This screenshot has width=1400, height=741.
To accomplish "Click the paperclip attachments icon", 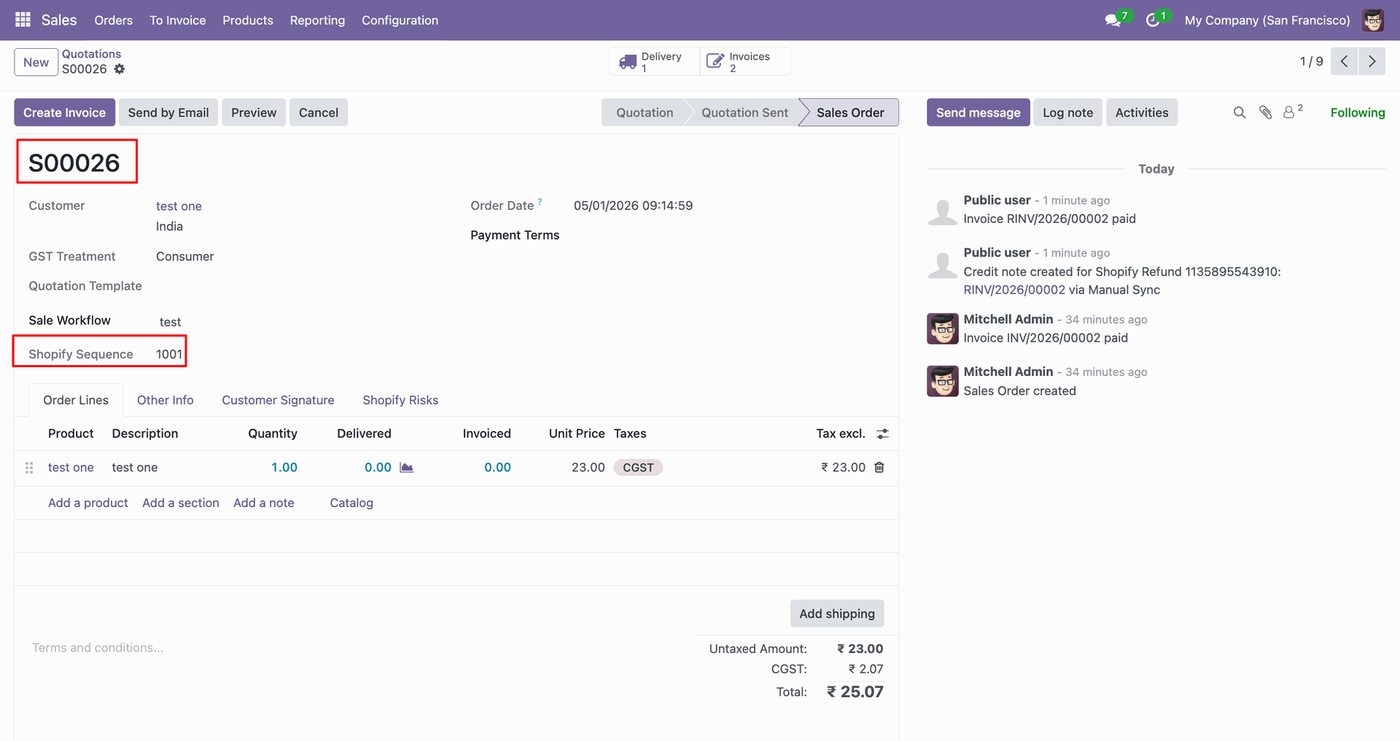I will (1265, 112).
